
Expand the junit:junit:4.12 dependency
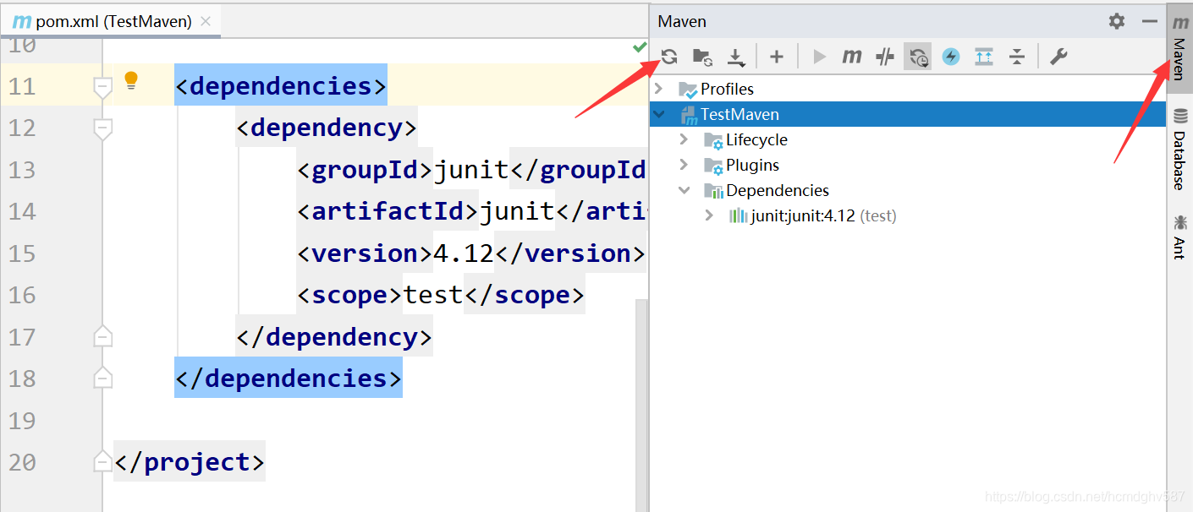[709, 215]
